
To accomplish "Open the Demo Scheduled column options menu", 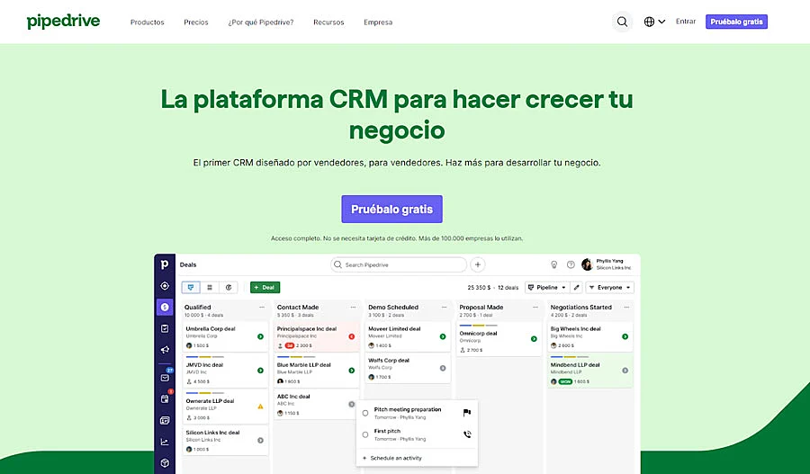I will point(445,308).
